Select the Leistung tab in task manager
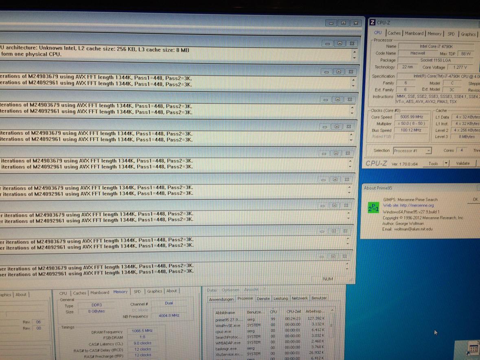Image resolution: width=480 pixels, height=360 pixels. tap(281, 299)
